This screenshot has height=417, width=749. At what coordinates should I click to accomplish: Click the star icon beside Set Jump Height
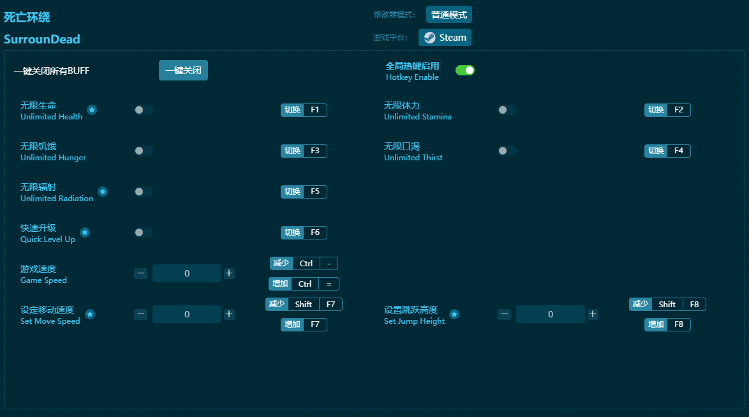pyautogui.click(x=454, y=314)
